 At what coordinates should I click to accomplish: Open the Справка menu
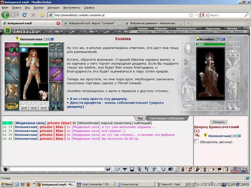point(89,8)
